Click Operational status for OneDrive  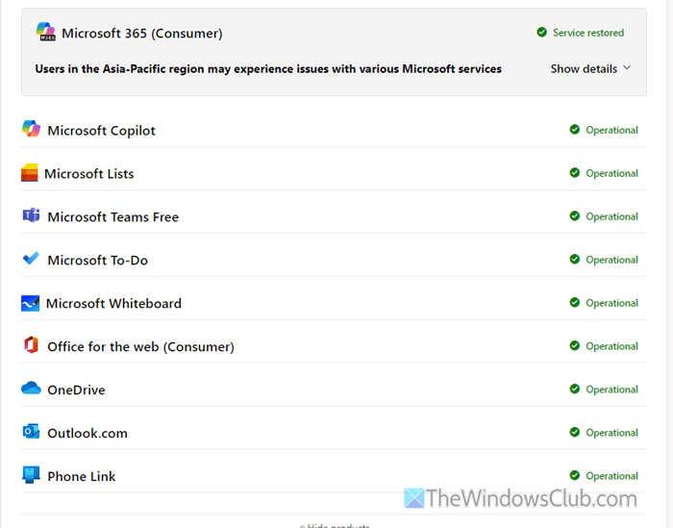pyautogui.click(x=612, y=390)
